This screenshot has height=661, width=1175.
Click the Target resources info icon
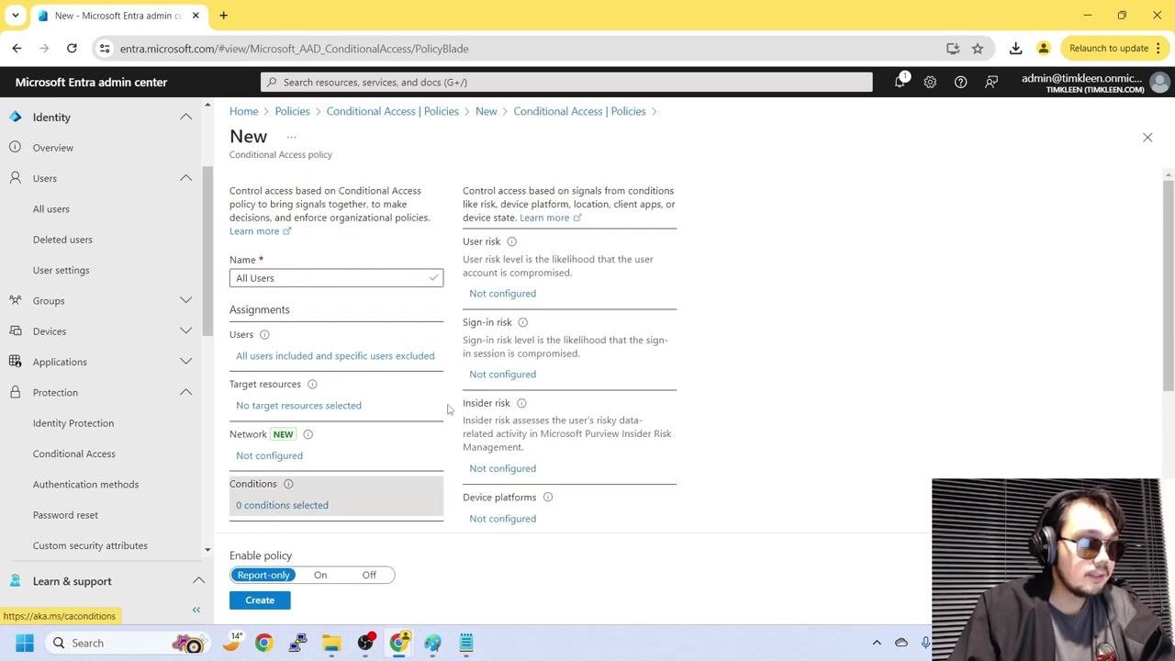pos(312,384)
